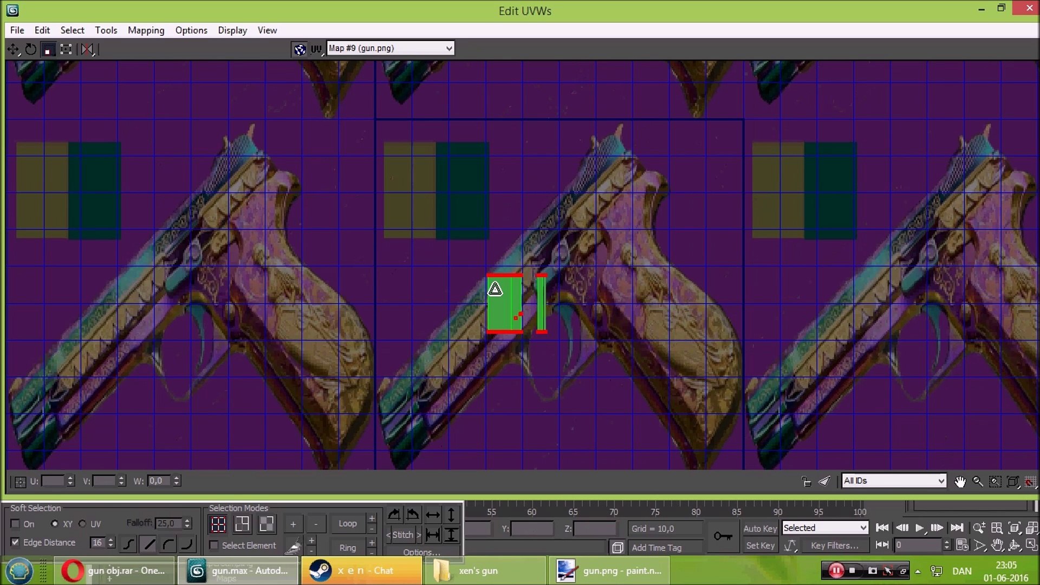Screen dimensions: 1040x585
Task: Open the Selected key filter dropdown
Action: coord(825,528)
